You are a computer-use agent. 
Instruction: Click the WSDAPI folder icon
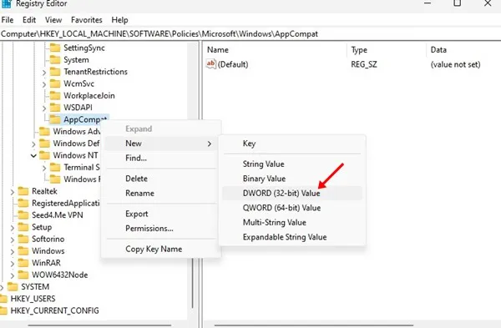tap(55, 108)
